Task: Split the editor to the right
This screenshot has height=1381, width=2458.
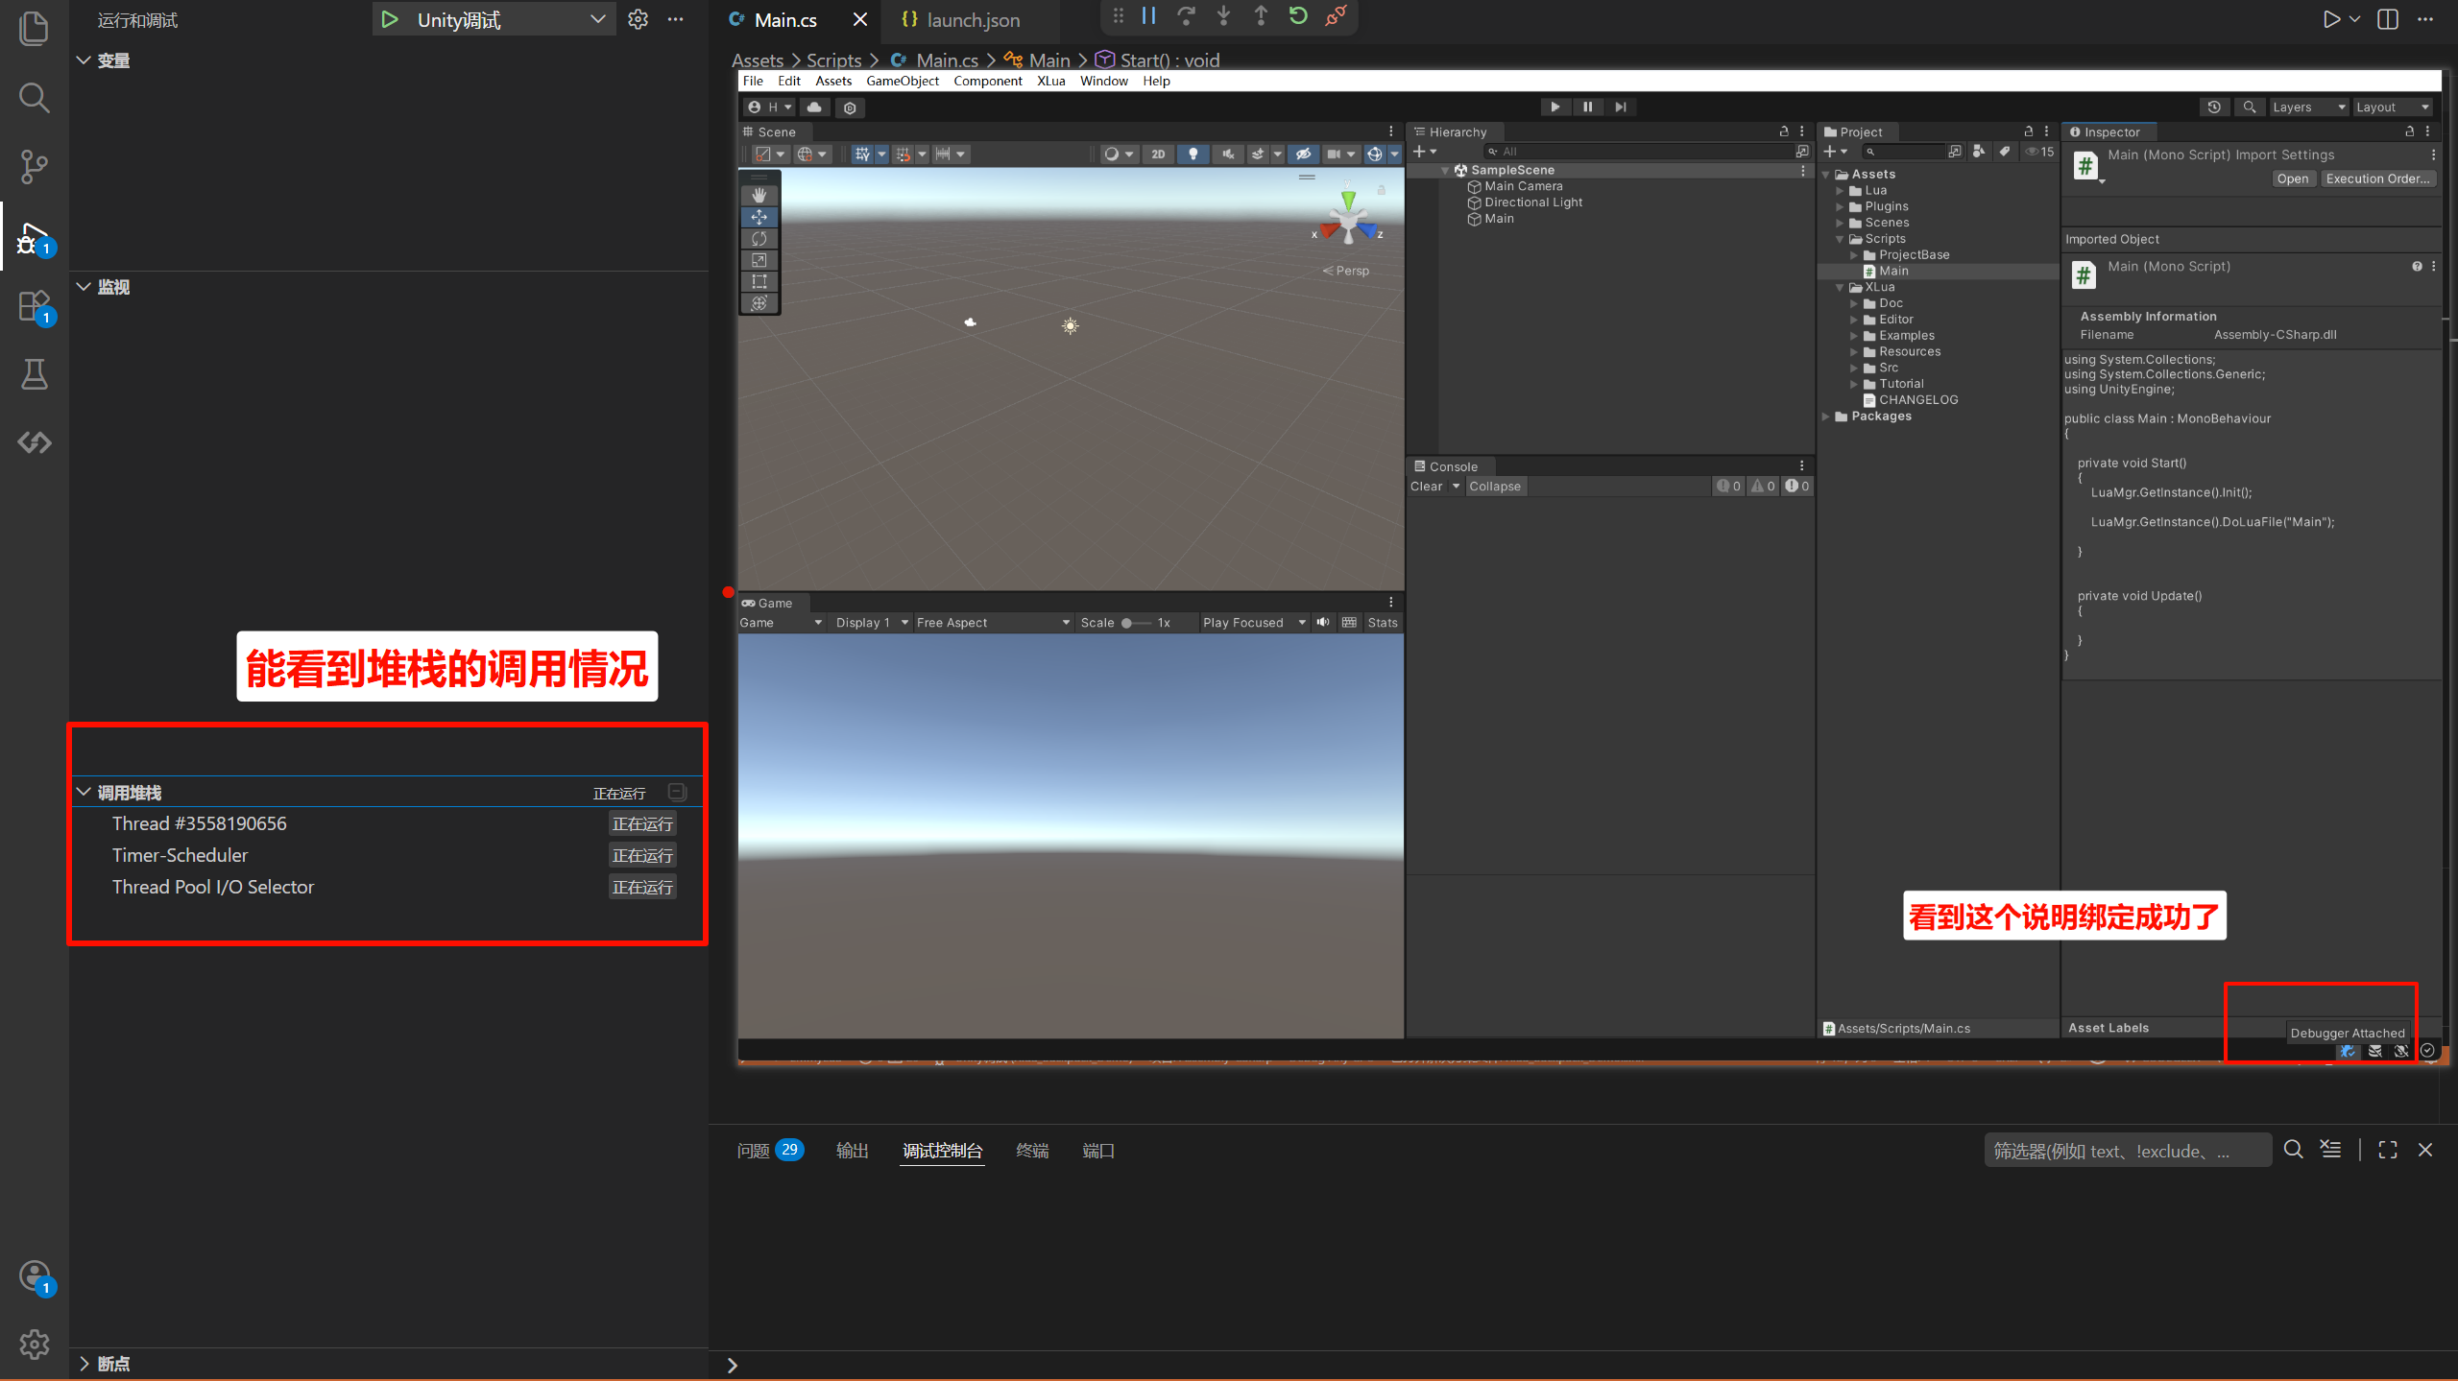Action: (x=2387, y=19)
